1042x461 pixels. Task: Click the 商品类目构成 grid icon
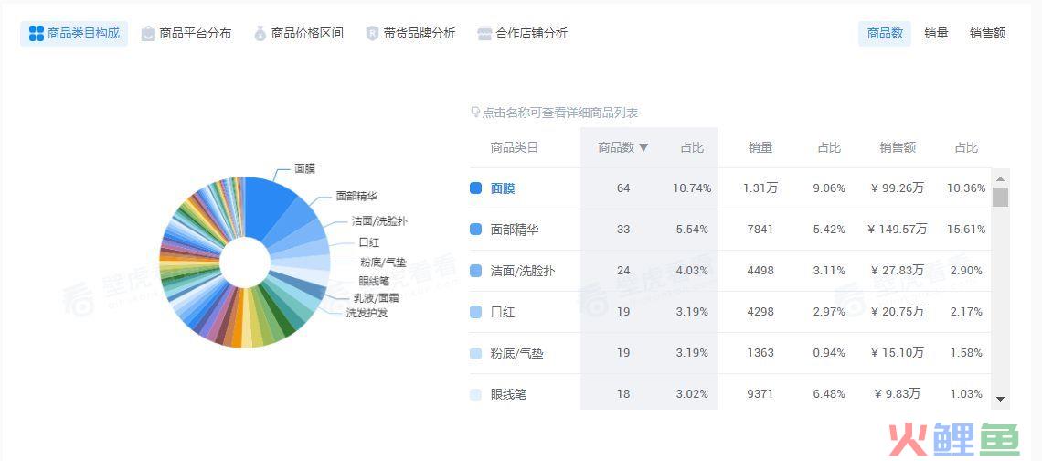[37, 33]
